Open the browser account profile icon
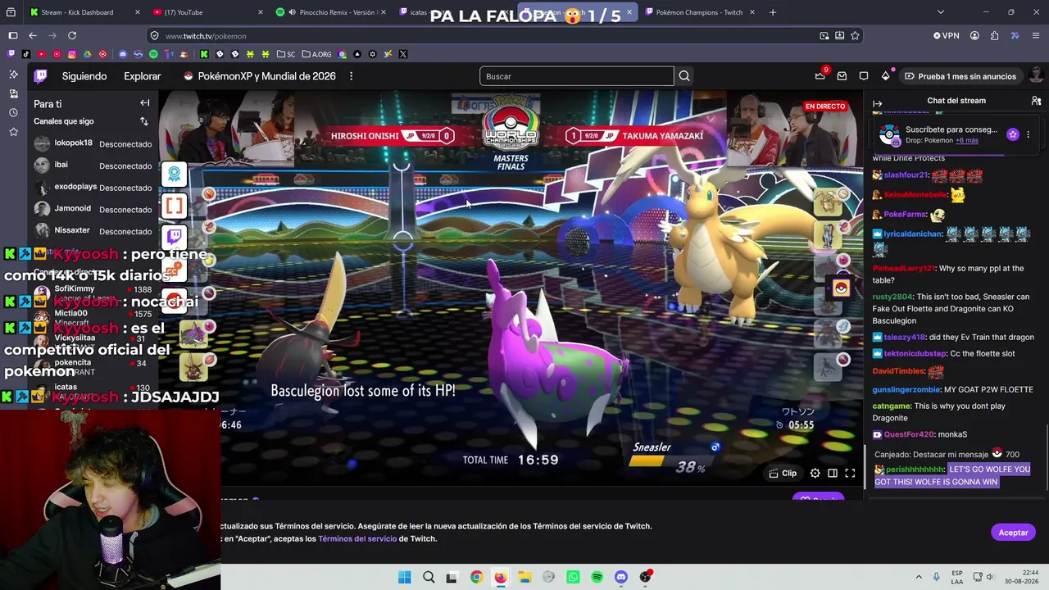 974,36
